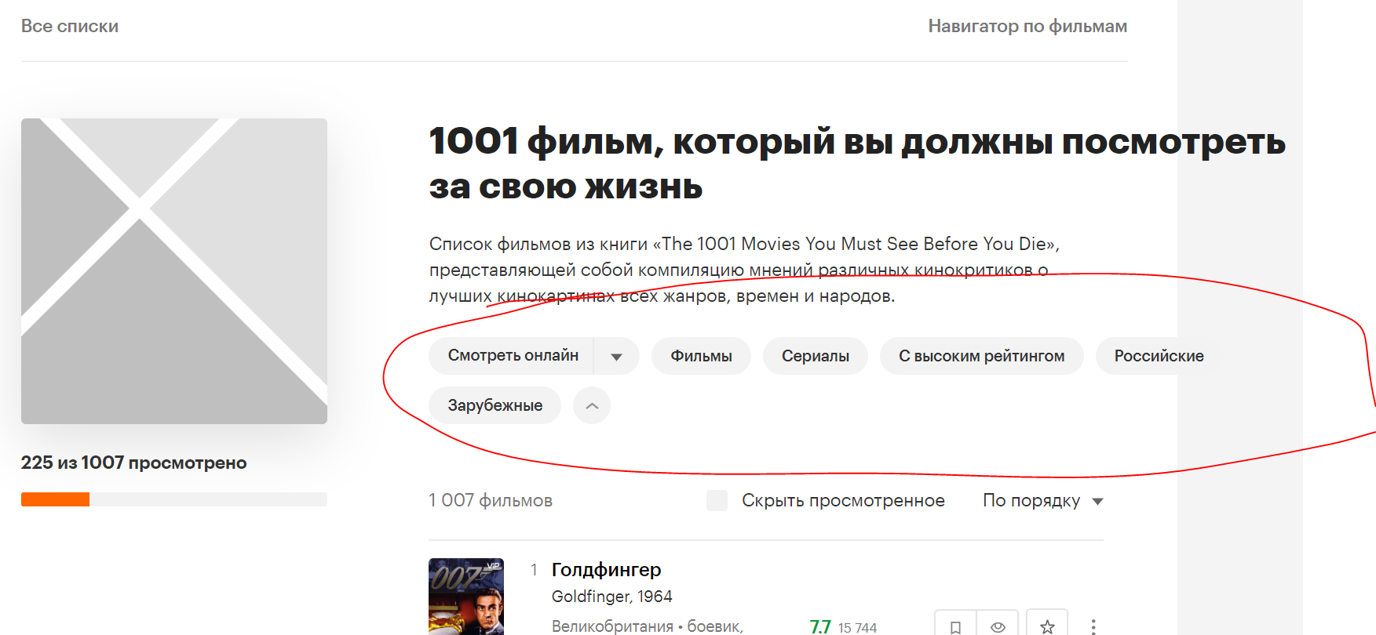1376x635 pixels.
Task: Collapse filter chips with the up chevron
Action: click(592, 405)
